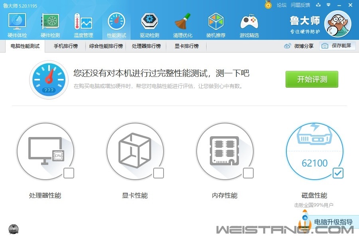
Task: Open 硬件检测 hardware detection icon
Action: point(50,25)
